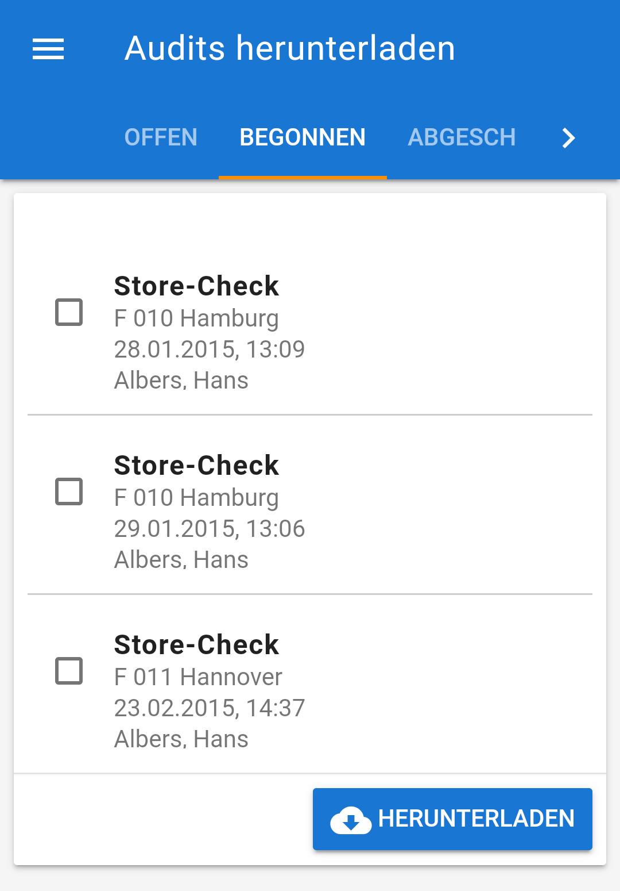Click the "F 011 Hannover" location text
Image resolution: width=620 pixels, height=891 pixels.
pyautogui.click(x=198, y=677)
